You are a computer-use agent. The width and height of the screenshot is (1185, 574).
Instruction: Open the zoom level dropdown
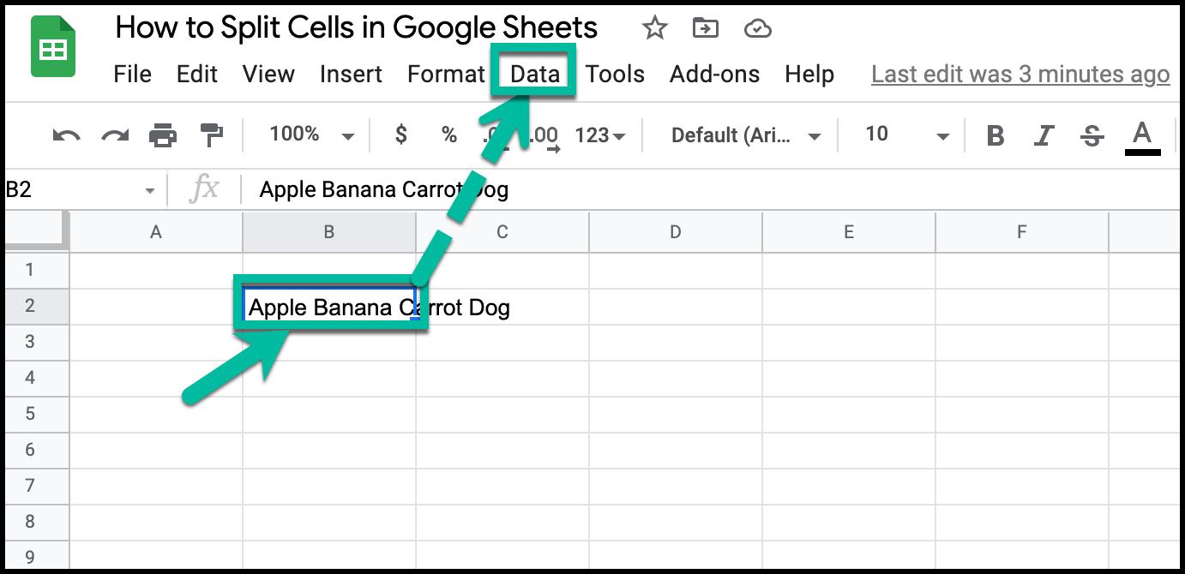click(309, 135)
